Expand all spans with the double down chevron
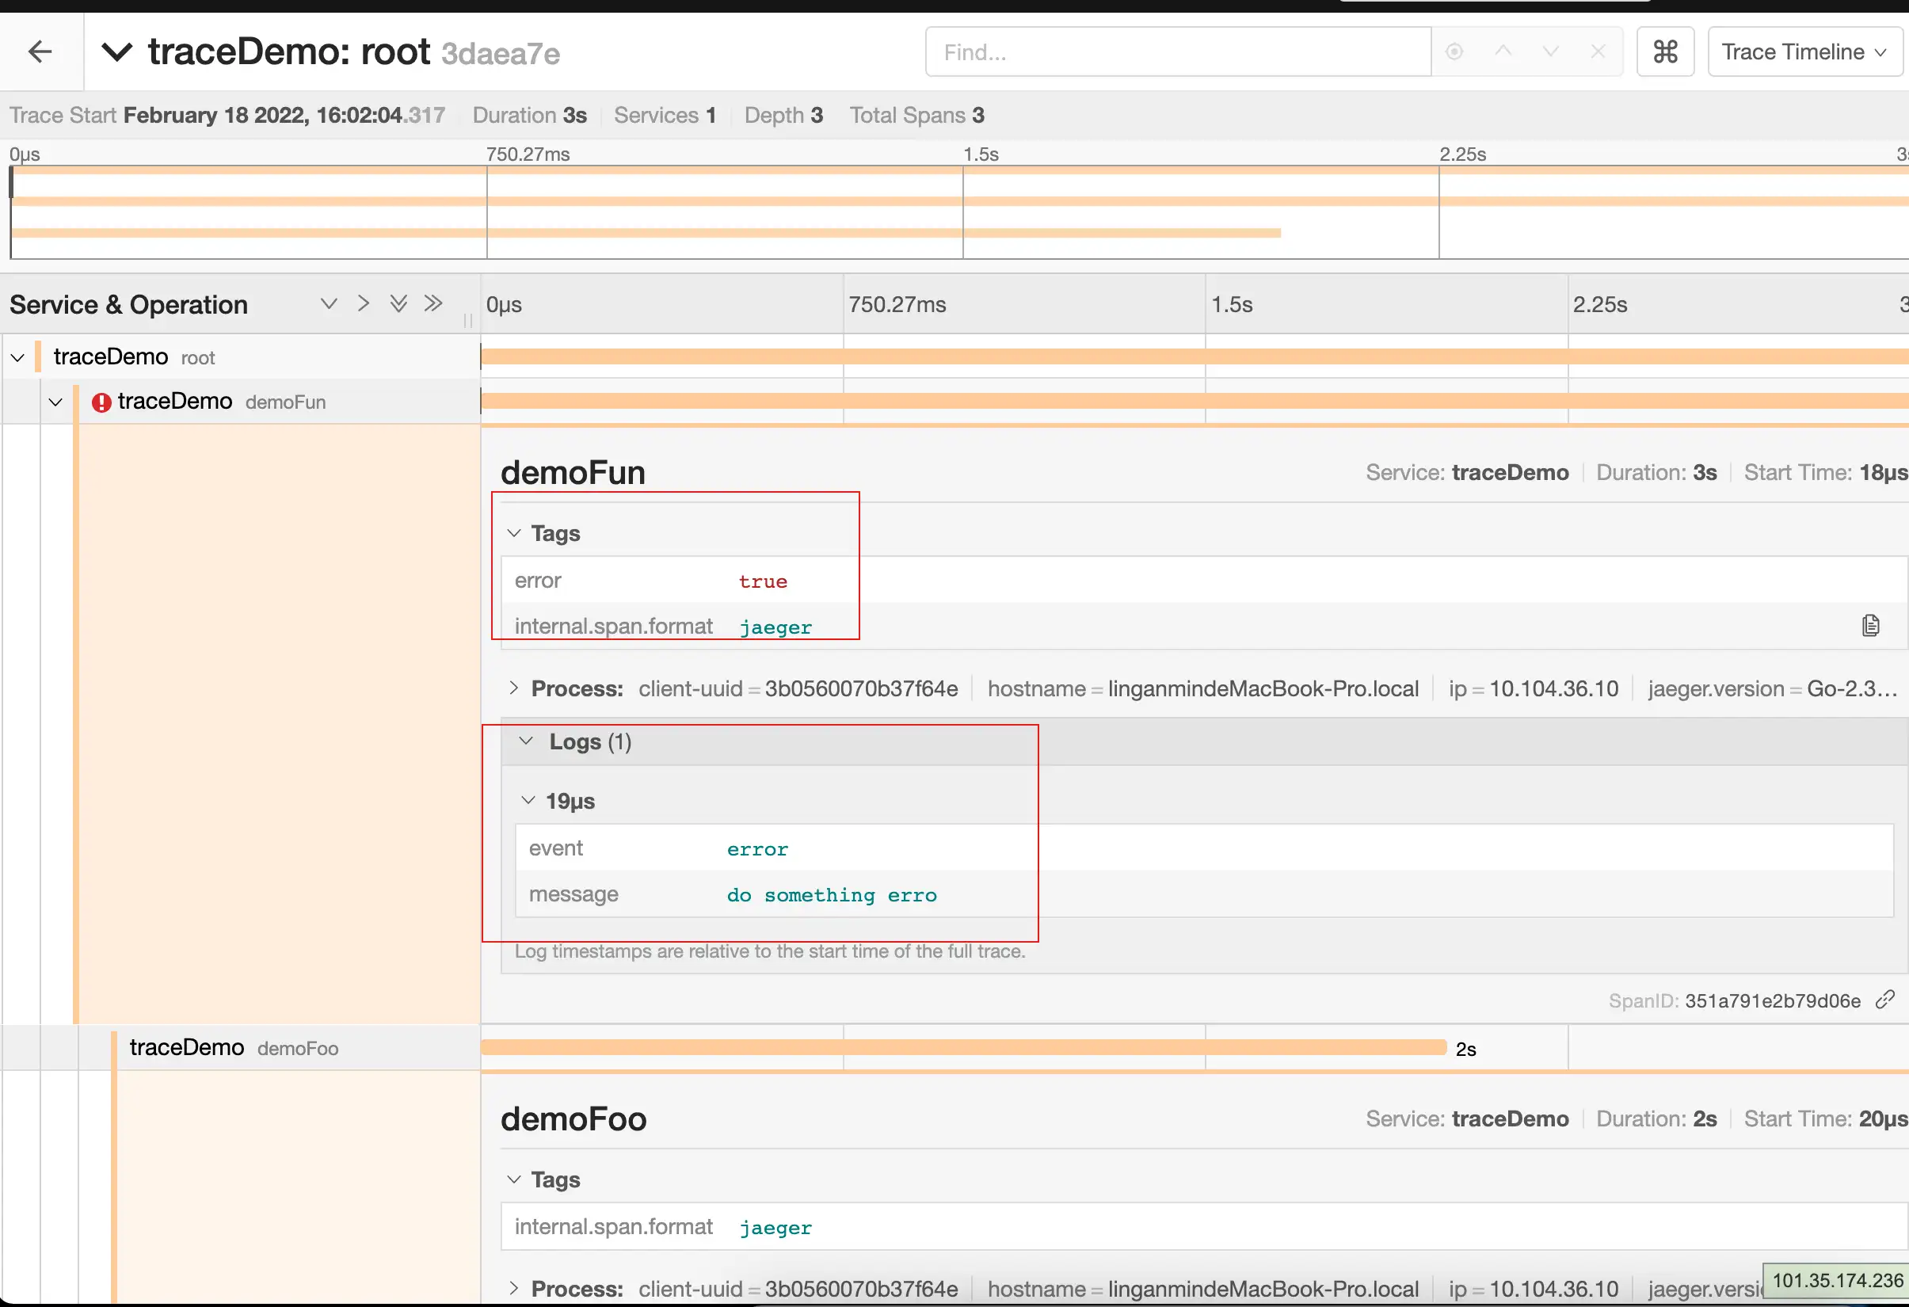 click(x=398, y=304)
